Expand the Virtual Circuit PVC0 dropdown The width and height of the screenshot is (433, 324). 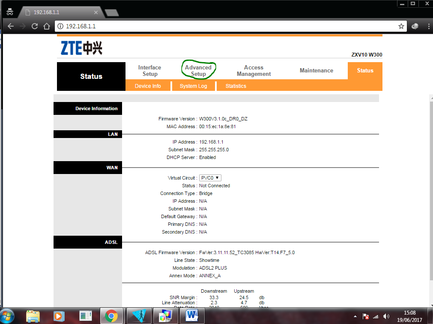pyautogui.click(x=210, y=178)
